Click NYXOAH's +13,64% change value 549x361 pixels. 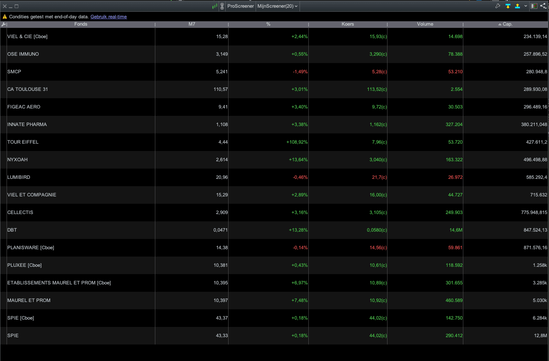click(x=298, y=160)
